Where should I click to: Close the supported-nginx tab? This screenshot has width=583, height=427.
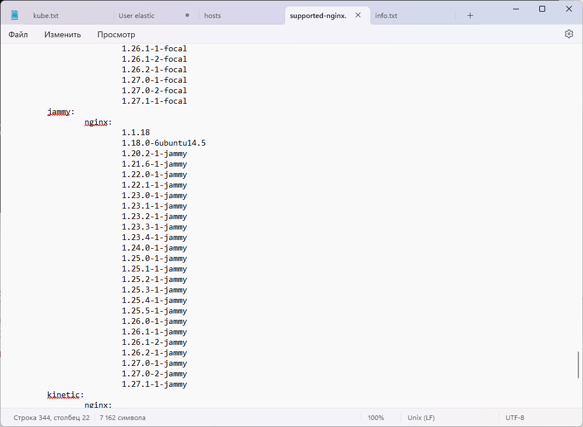point(358,15)
